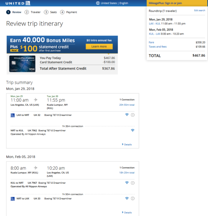
Task: Click the MileagePlus Explorer card image
Action: (x=22, y=64)
